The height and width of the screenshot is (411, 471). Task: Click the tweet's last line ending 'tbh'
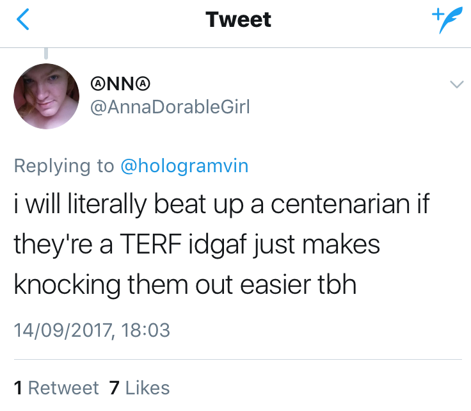184,284
